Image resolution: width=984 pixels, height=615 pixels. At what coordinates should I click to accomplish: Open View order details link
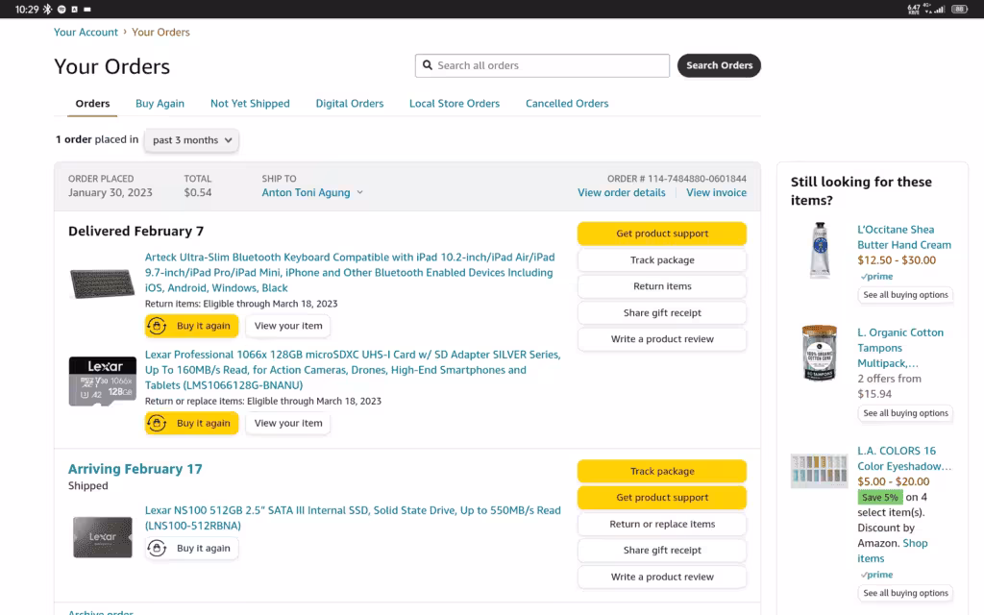point(622,192)
